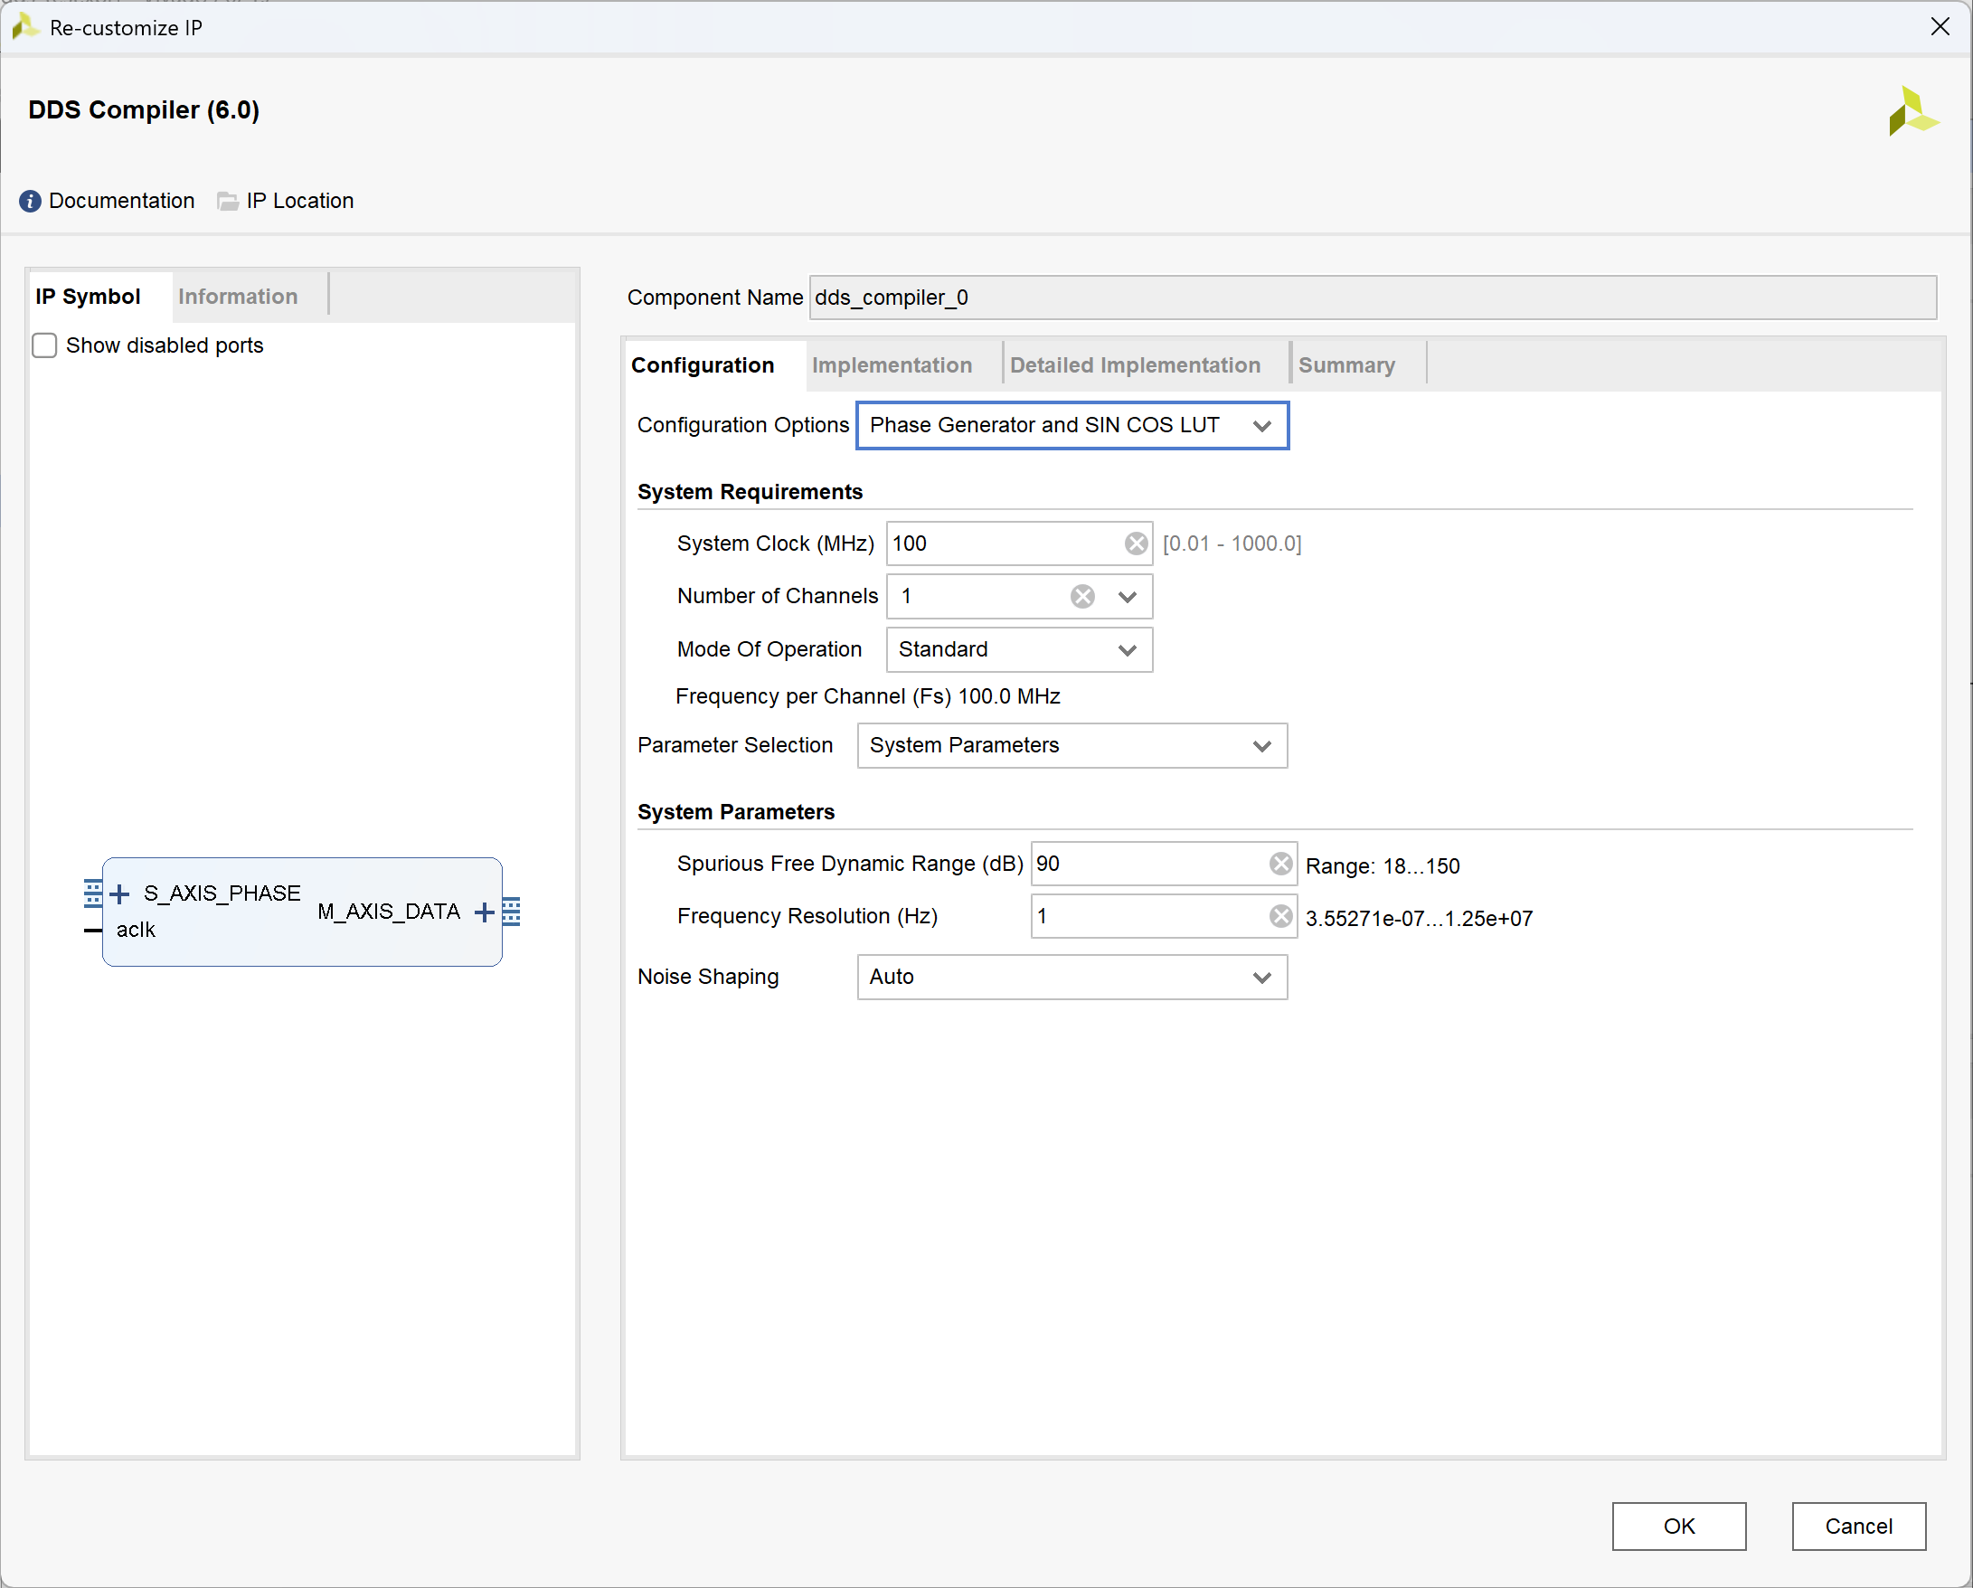Expand the S_AXIS_PHASE port plus icon
The image size is (1973, 1588).
(x=120, y=893)
